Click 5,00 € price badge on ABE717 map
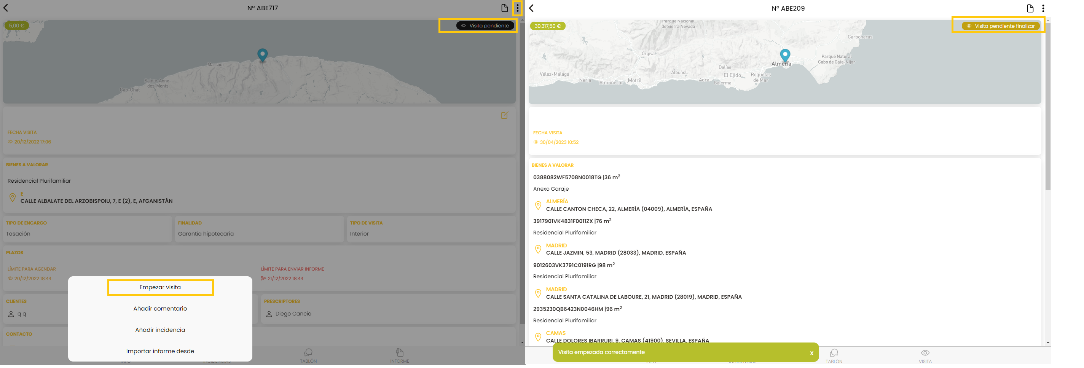 [16, 25]
